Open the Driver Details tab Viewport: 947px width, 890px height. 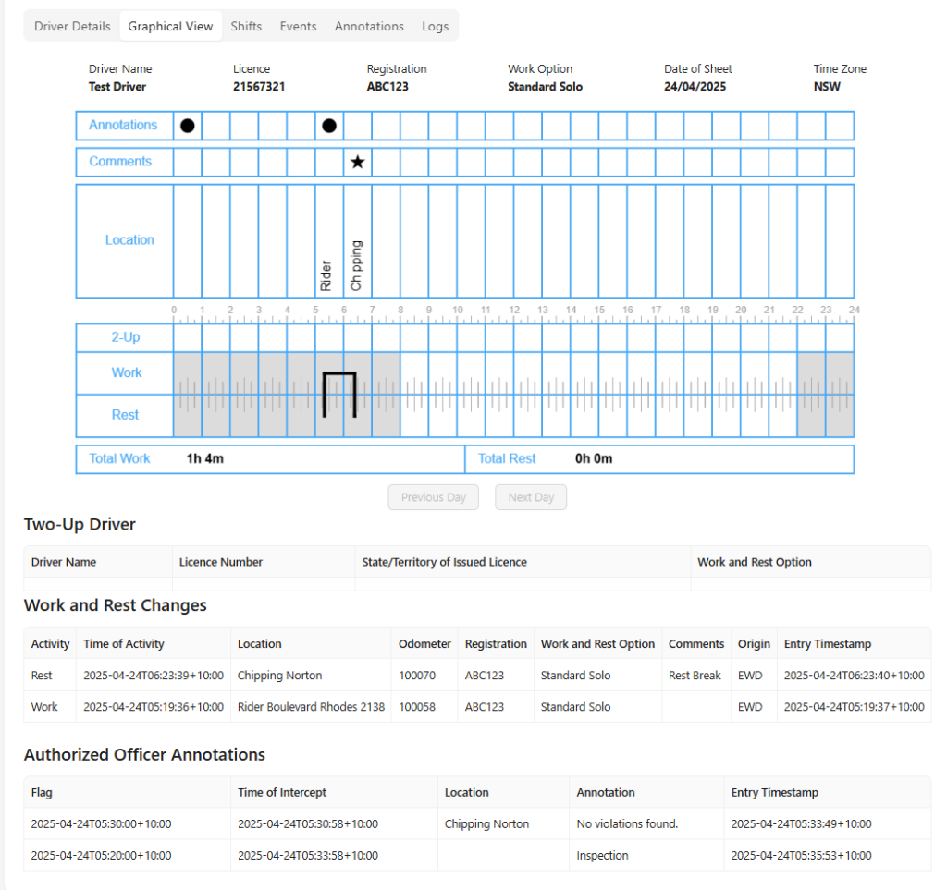(72, 26)
